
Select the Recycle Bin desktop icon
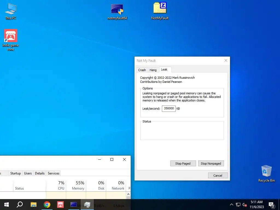[266, 174]
